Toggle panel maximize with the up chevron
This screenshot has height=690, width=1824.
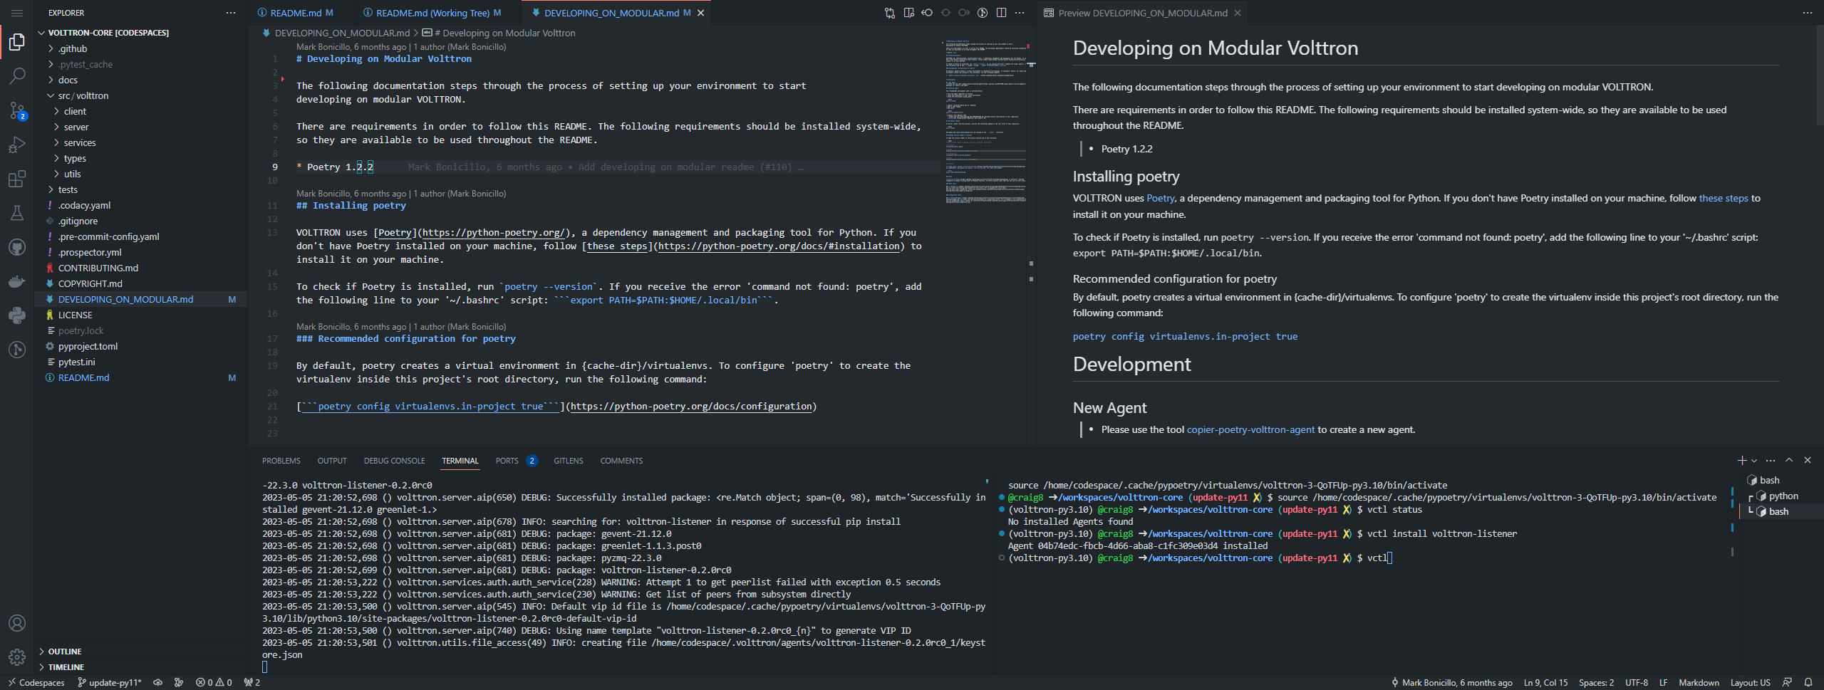(1788, 461)
